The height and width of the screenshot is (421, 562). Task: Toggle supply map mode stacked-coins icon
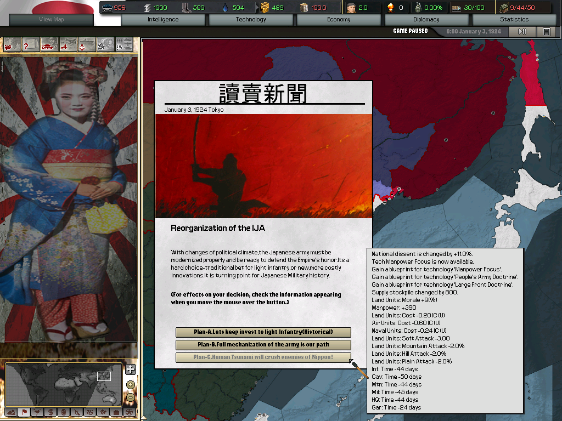(x=64, y=412)
